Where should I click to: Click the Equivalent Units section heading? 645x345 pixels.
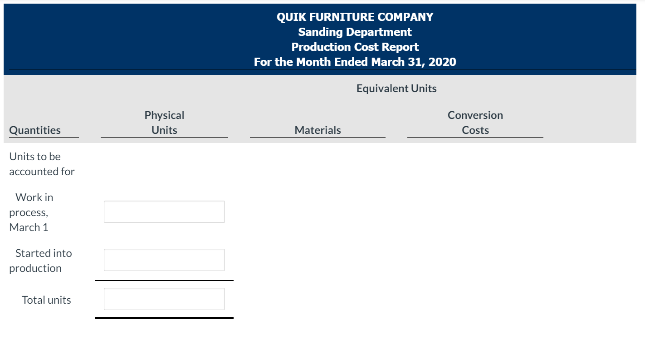(x=396, y=88)
